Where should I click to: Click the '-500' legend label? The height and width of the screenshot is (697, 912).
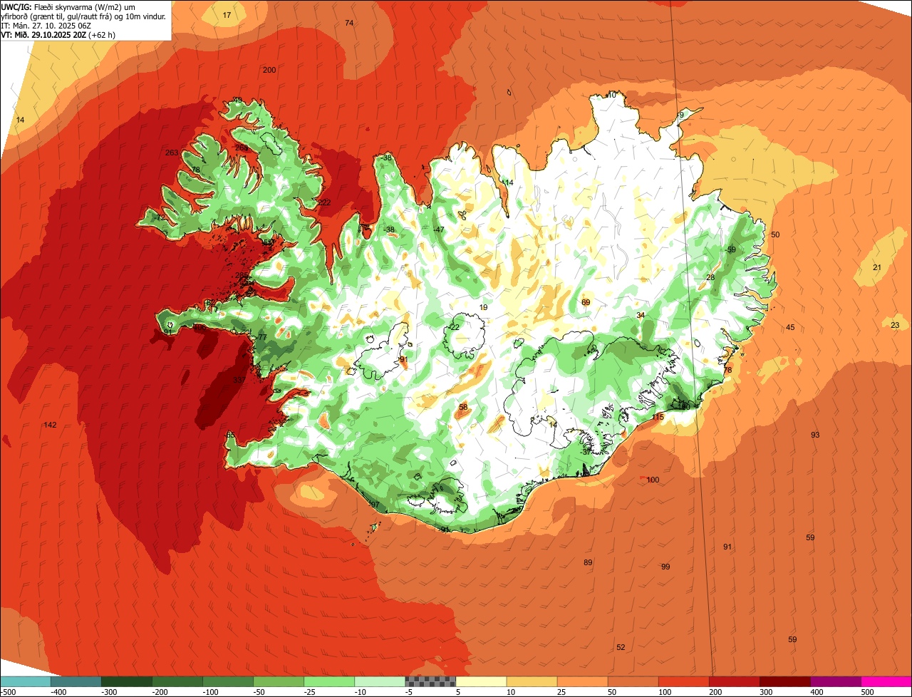8,692
